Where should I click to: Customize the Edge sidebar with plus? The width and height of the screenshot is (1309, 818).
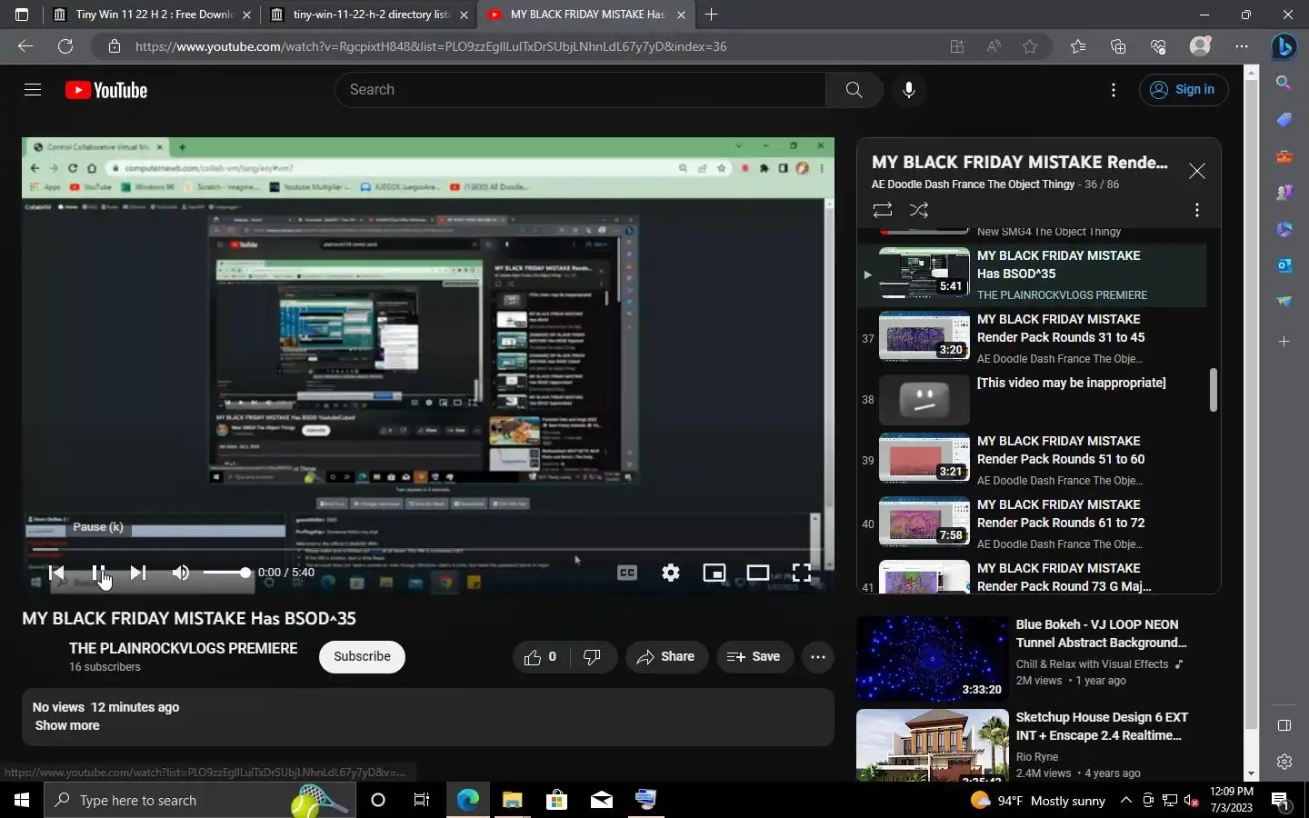[1284, 342]
